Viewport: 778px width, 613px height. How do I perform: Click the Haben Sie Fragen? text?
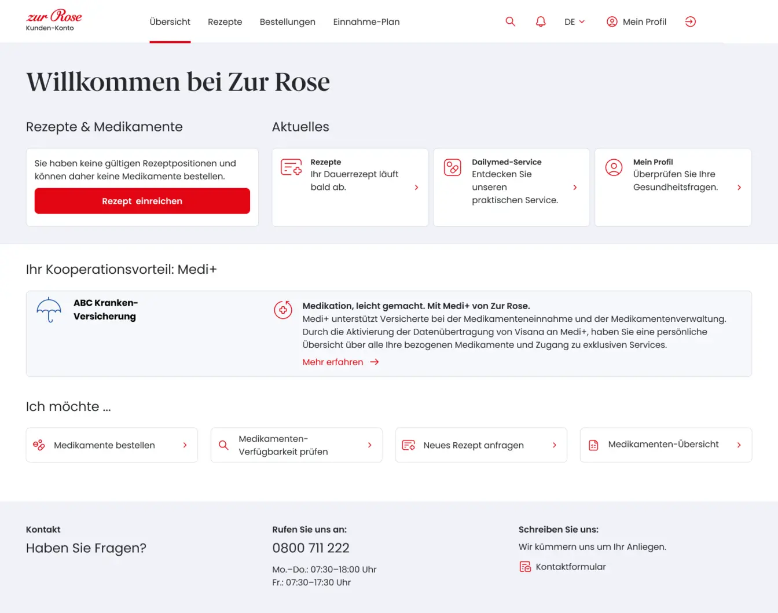click(x=86, y=548)
